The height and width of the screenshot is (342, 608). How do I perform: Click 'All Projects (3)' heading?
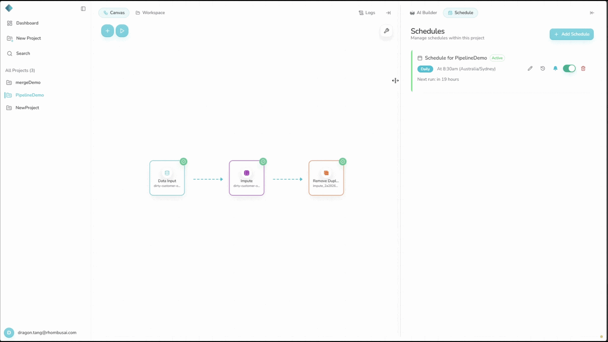[x=20, y=70]
